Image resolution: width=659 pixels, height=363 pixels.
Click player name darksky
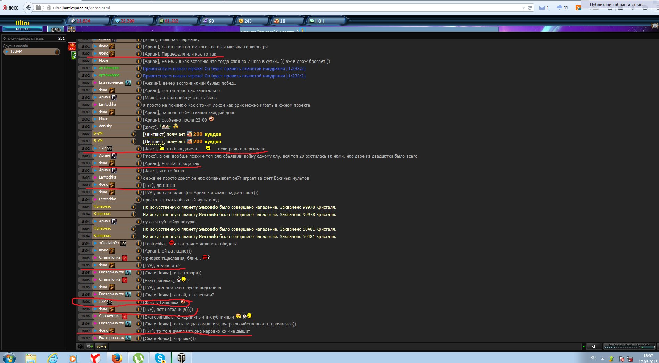click(x=106, y=126)
